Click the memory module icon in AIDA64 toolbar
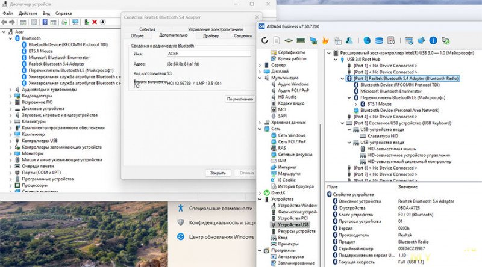 [x=301, y=40]
